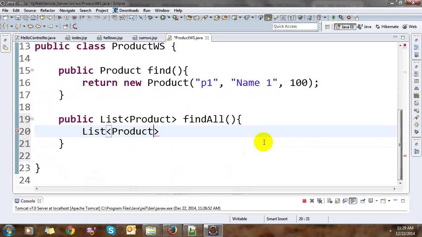The width and height of the screenshot is (422, 237).
Task: Collapse the find() method on line 15
Action: coord(32,70)
